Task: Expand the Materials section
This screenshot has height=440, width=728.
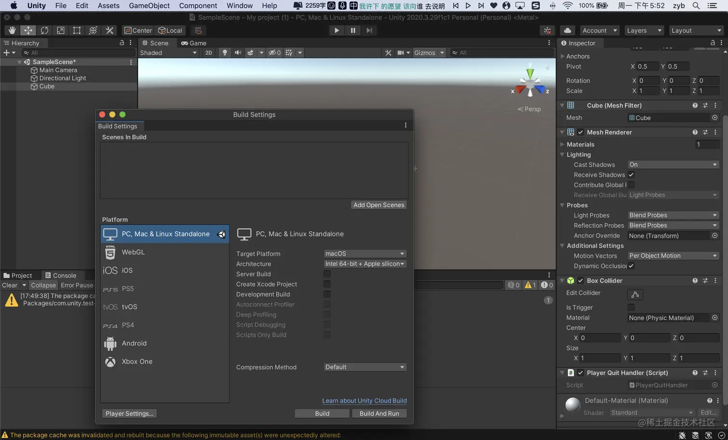Action: point(562,144)
